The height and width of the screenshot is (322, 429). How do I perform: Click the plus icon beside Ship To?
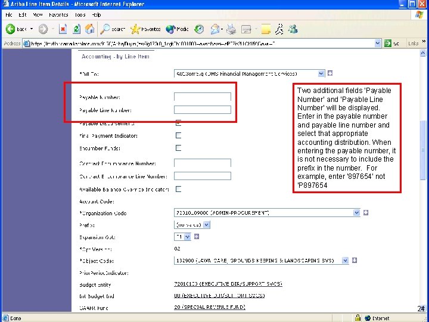(x=330, y=73)
